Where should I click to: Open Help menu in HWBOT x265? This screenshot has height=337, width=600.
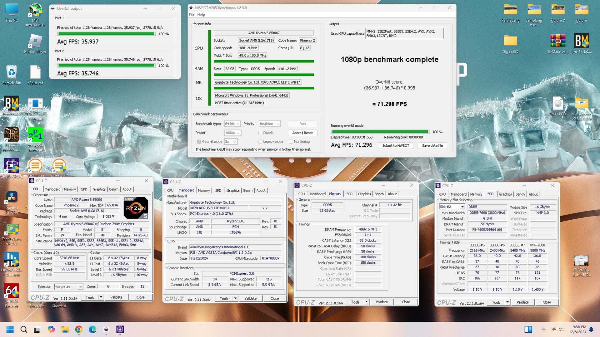pyautogui.click(x=201, y=15)
